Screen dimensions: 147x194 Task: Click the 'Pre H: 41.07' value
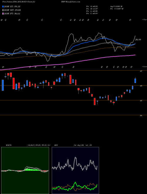point(92,9)
